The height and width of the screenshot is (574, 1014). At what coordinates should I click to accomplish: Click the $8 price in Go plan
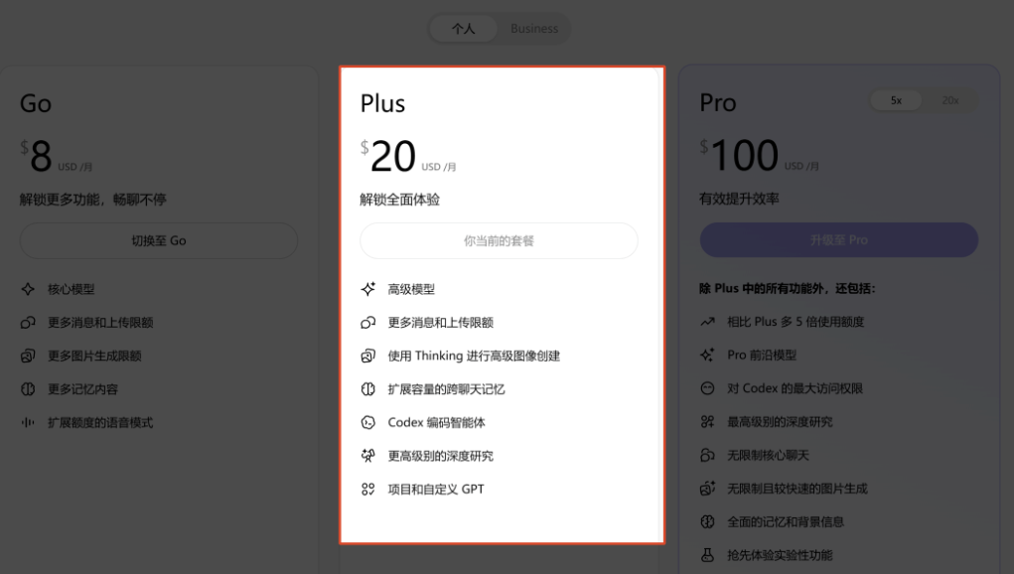(x=36, y=156)
